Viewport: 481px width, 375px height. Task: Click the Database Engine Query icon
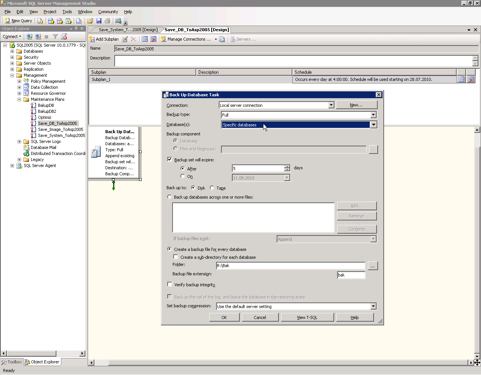coord(40,21)
